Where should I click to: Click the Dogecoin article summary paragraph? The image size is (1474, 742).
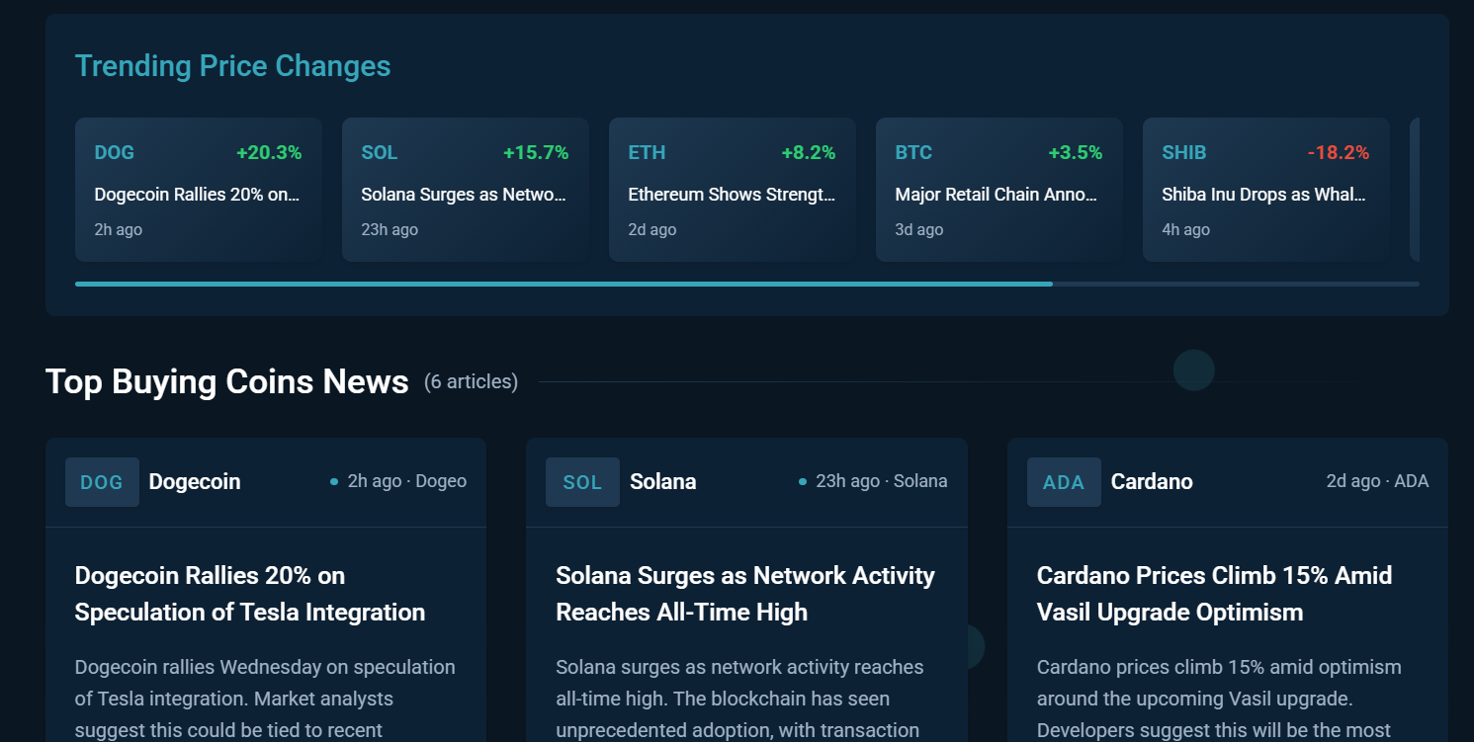click(x=265, y=699)
